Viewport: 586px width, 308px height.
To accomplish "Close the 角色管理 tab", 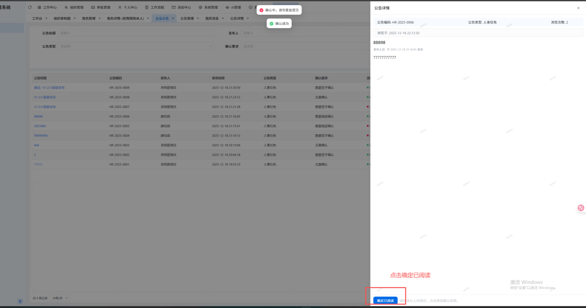I will coord(100,19).
